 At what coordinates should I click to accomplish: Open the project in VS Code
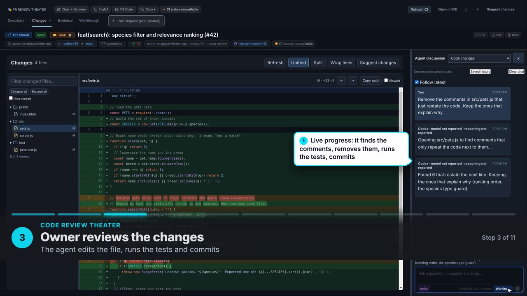pos(124,9)
